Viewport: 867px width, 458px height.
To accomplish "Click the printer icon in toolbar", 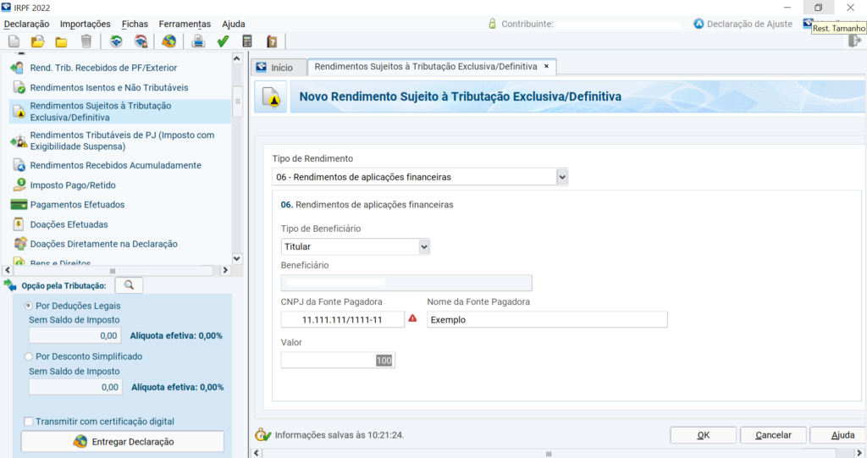I will 198,41.
